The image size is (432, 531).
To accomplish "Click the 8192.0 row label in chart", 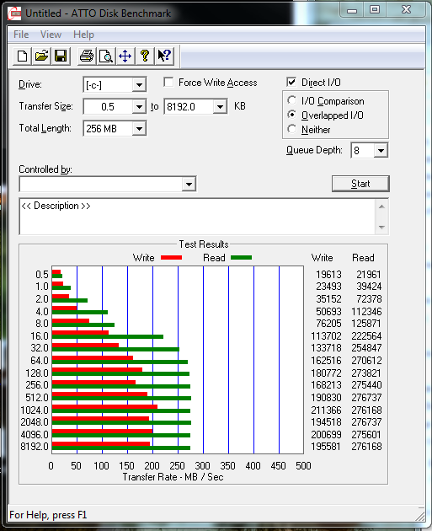I will 35,447.
